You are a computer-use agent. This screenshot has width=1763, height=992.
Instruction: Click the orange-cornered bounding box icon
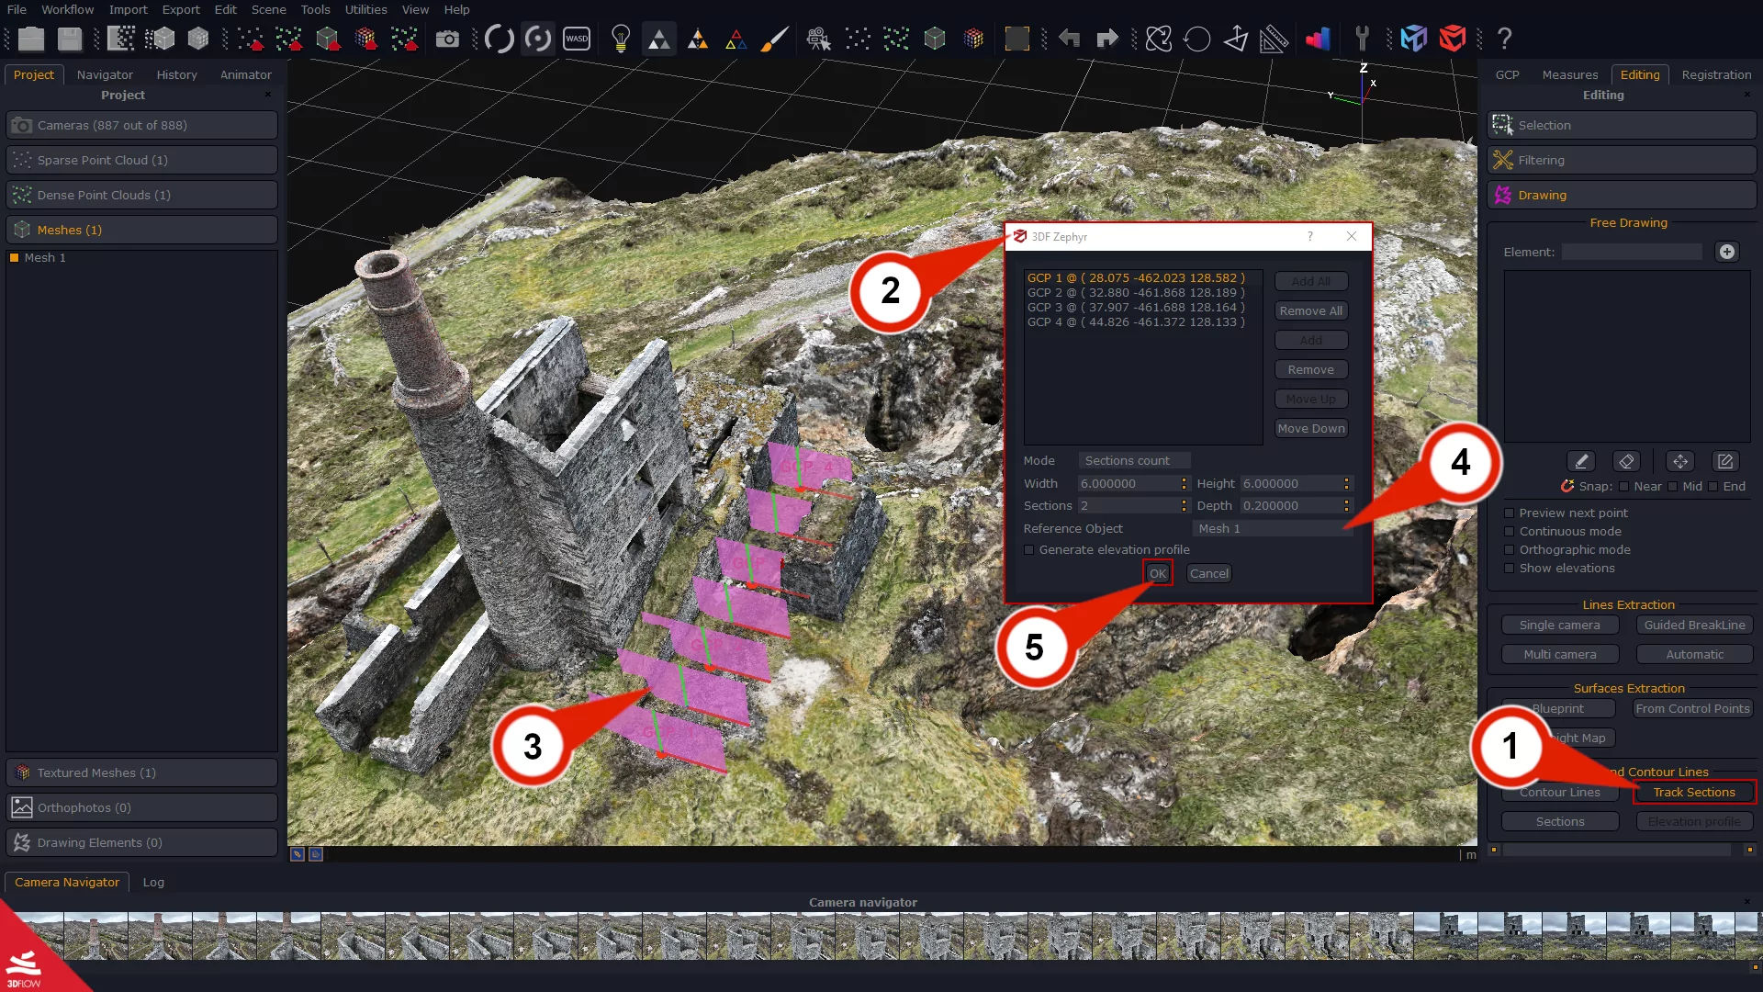pyautogui.click(x=1016, y=39)
